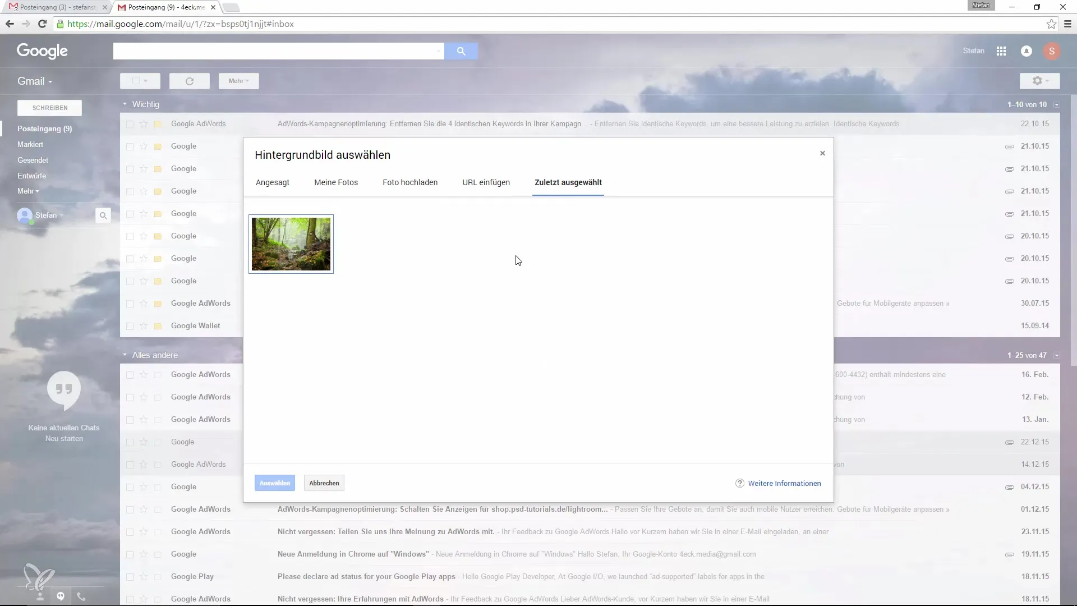This screenshot has height=606, width=1077.
Task: Select the Zuletzt ausgewählt tab
Action: point(568,182)
